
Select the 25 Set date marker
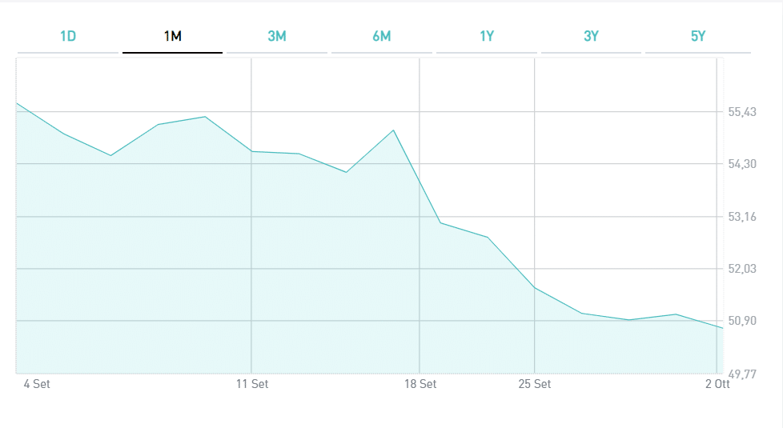tap(535, 384)
